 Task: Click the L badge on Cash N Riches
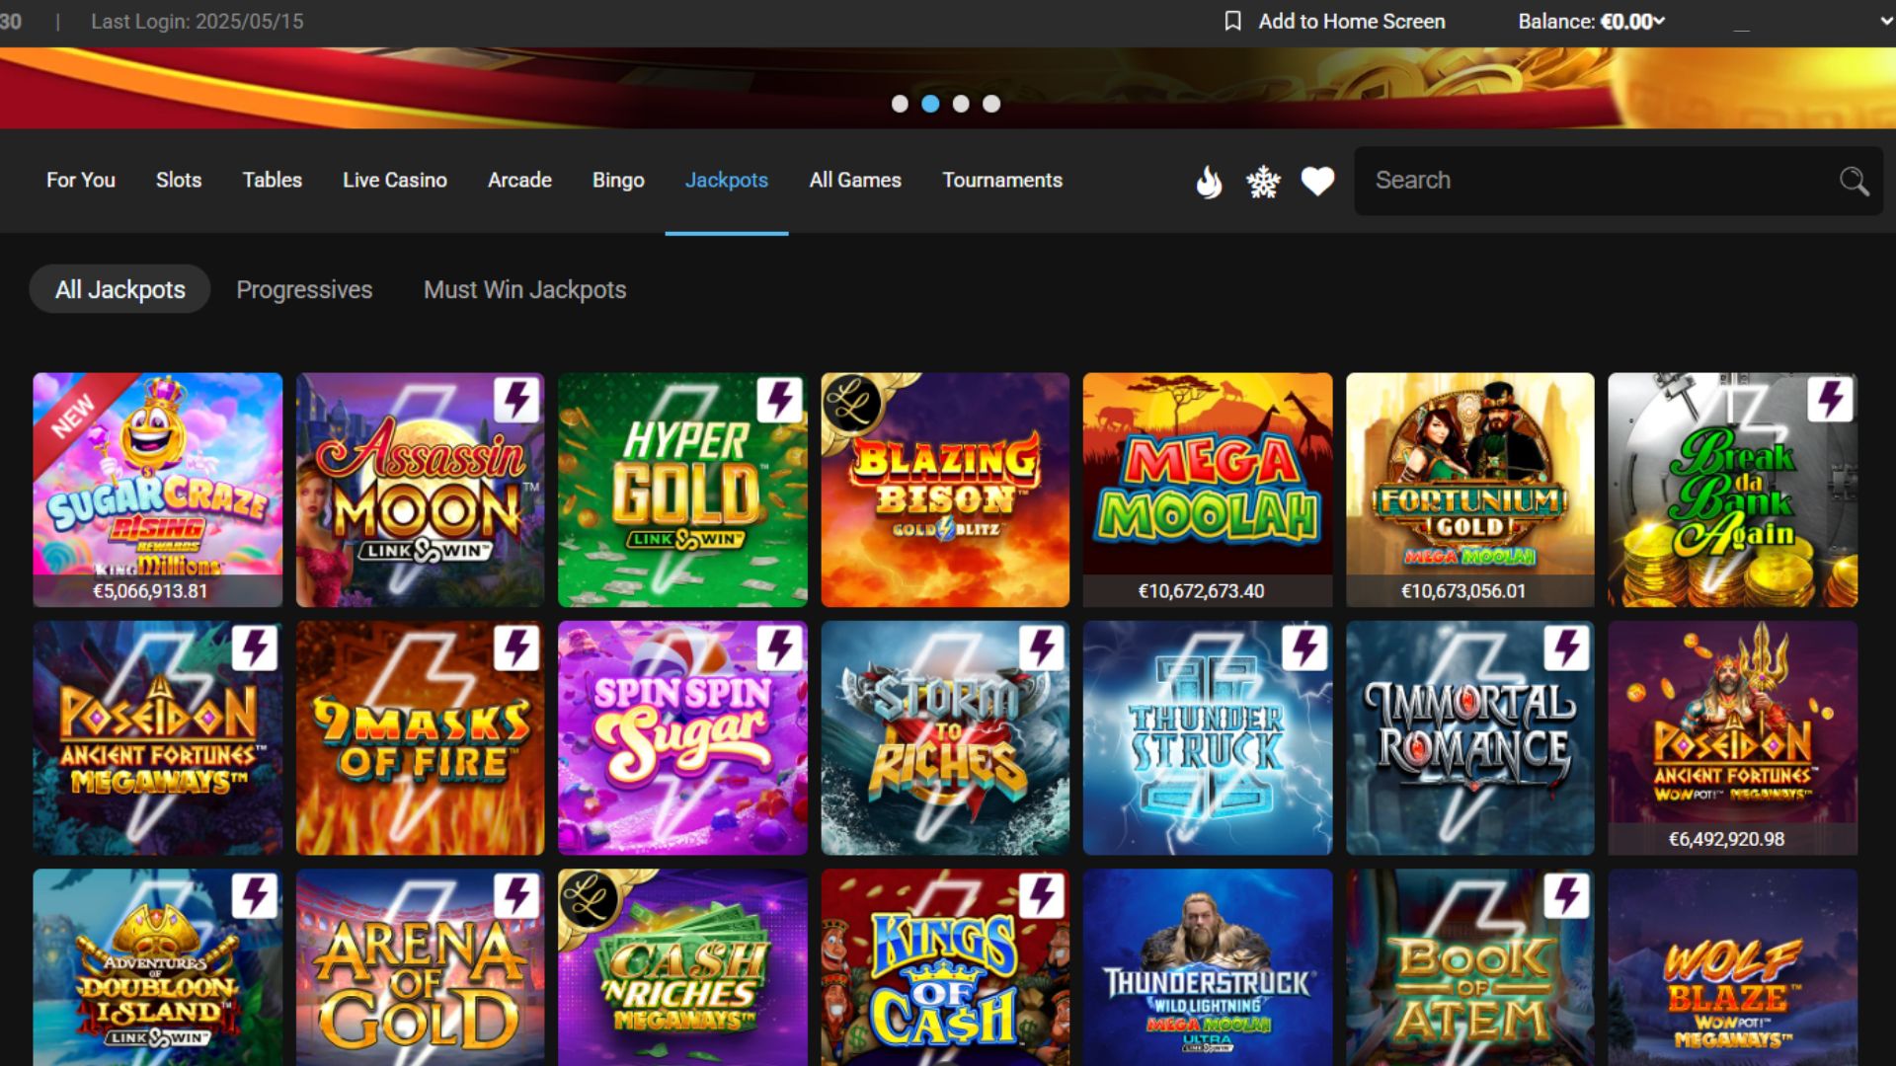pos(590,900)
